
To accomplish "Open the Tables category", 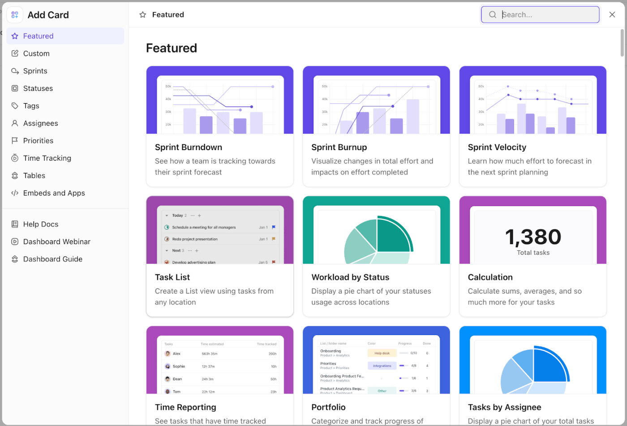I will click(34, 175).
